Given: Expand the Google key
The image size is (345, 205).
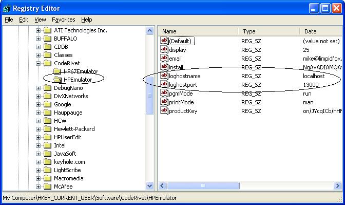Looking at the screenshot, I should (x=39, y=104).
